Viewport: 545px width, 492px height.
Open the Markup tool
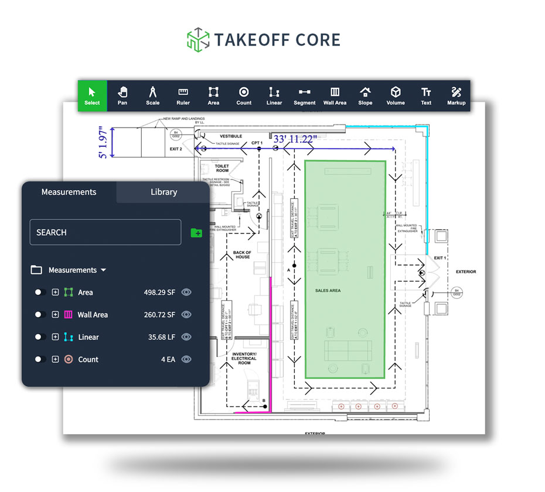click(x=457, y=96)
